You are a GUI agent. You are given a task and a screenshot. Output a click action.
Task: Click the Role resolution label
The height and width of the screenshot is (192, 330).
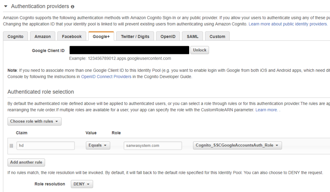tap(50, 184)
